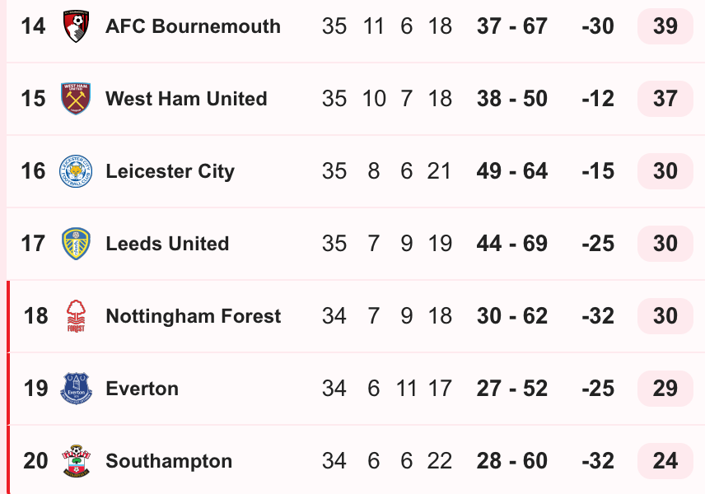Click West Ham's 37 points badge
This screenshot has height=494, width=705.
coord(665,99)
